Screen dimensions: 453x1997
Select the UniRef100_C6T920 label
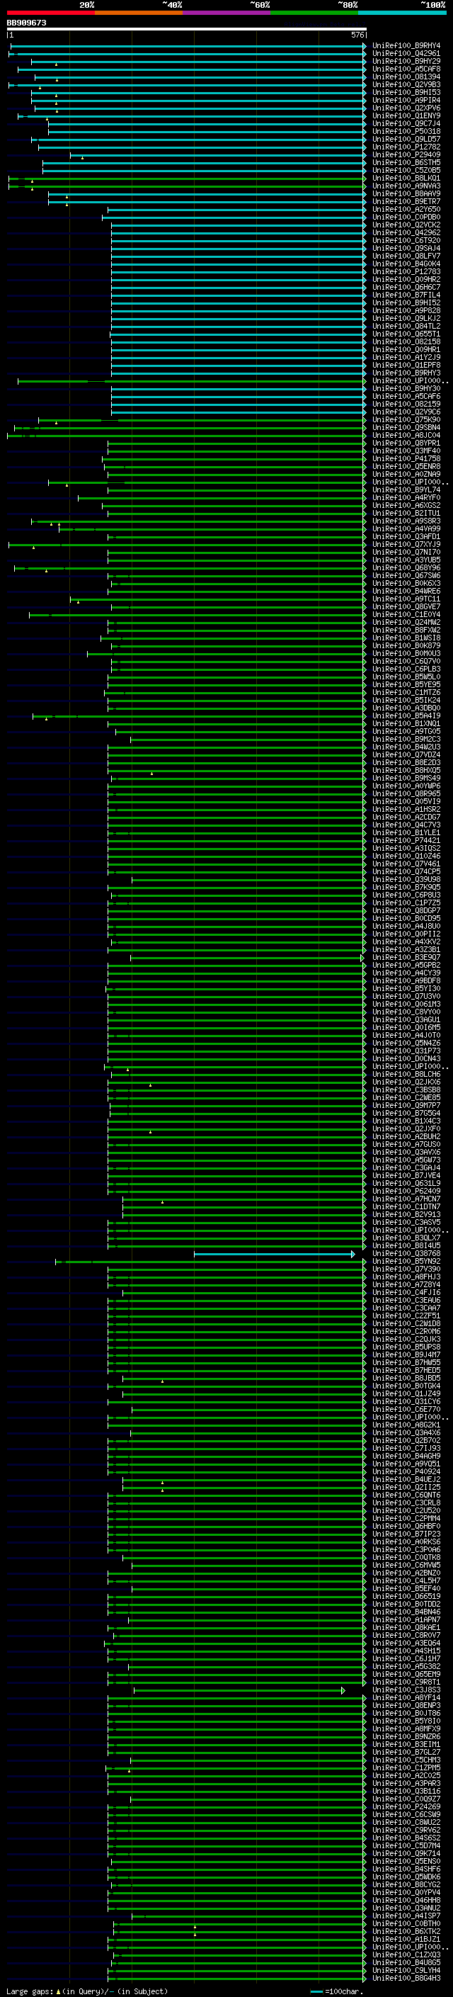click(406, 240)
